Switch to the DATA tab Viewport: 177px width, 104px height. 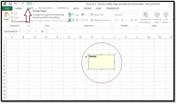pyautogui.click(x=76, y=9)
